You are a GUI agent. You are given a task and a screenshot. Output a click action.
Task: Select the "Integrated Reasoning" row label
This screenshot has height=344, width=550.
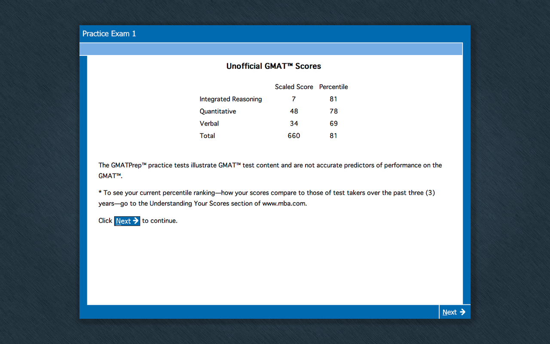point(231,99)
